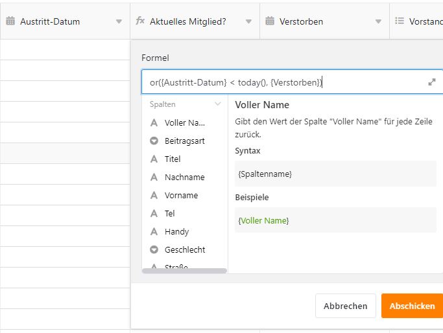Click single-select icon beside Beitragsart
This screenshot has height=333, width=443.
tap(154, 141)
